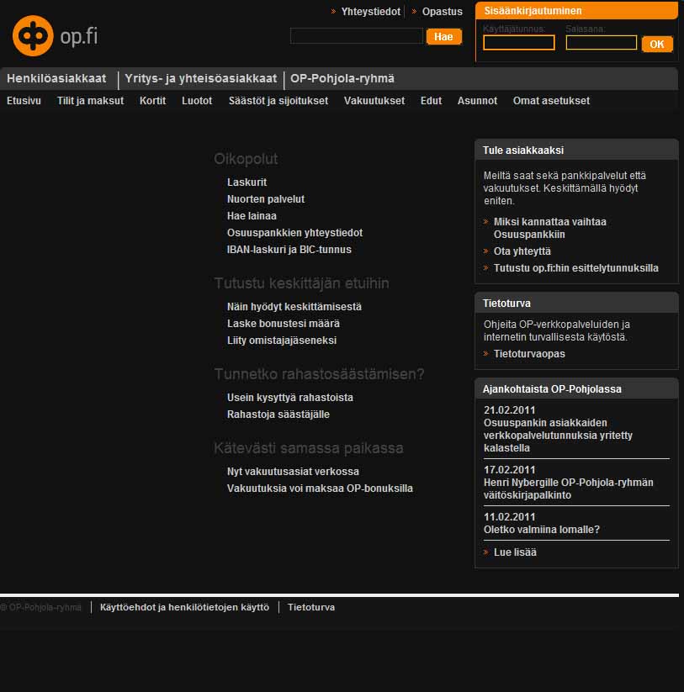Click Sisäänkirjautuminen login header

576,11
